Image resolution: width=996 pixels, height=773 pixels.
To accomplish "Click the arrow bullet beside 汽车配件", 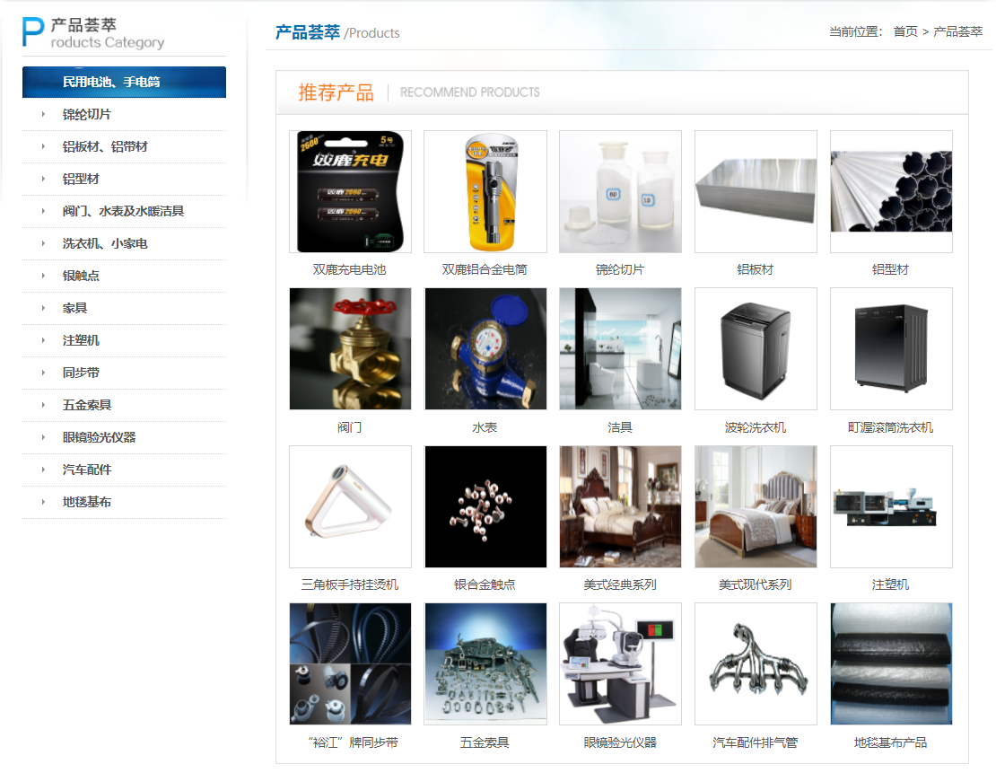I will click(x=43, y=470).
